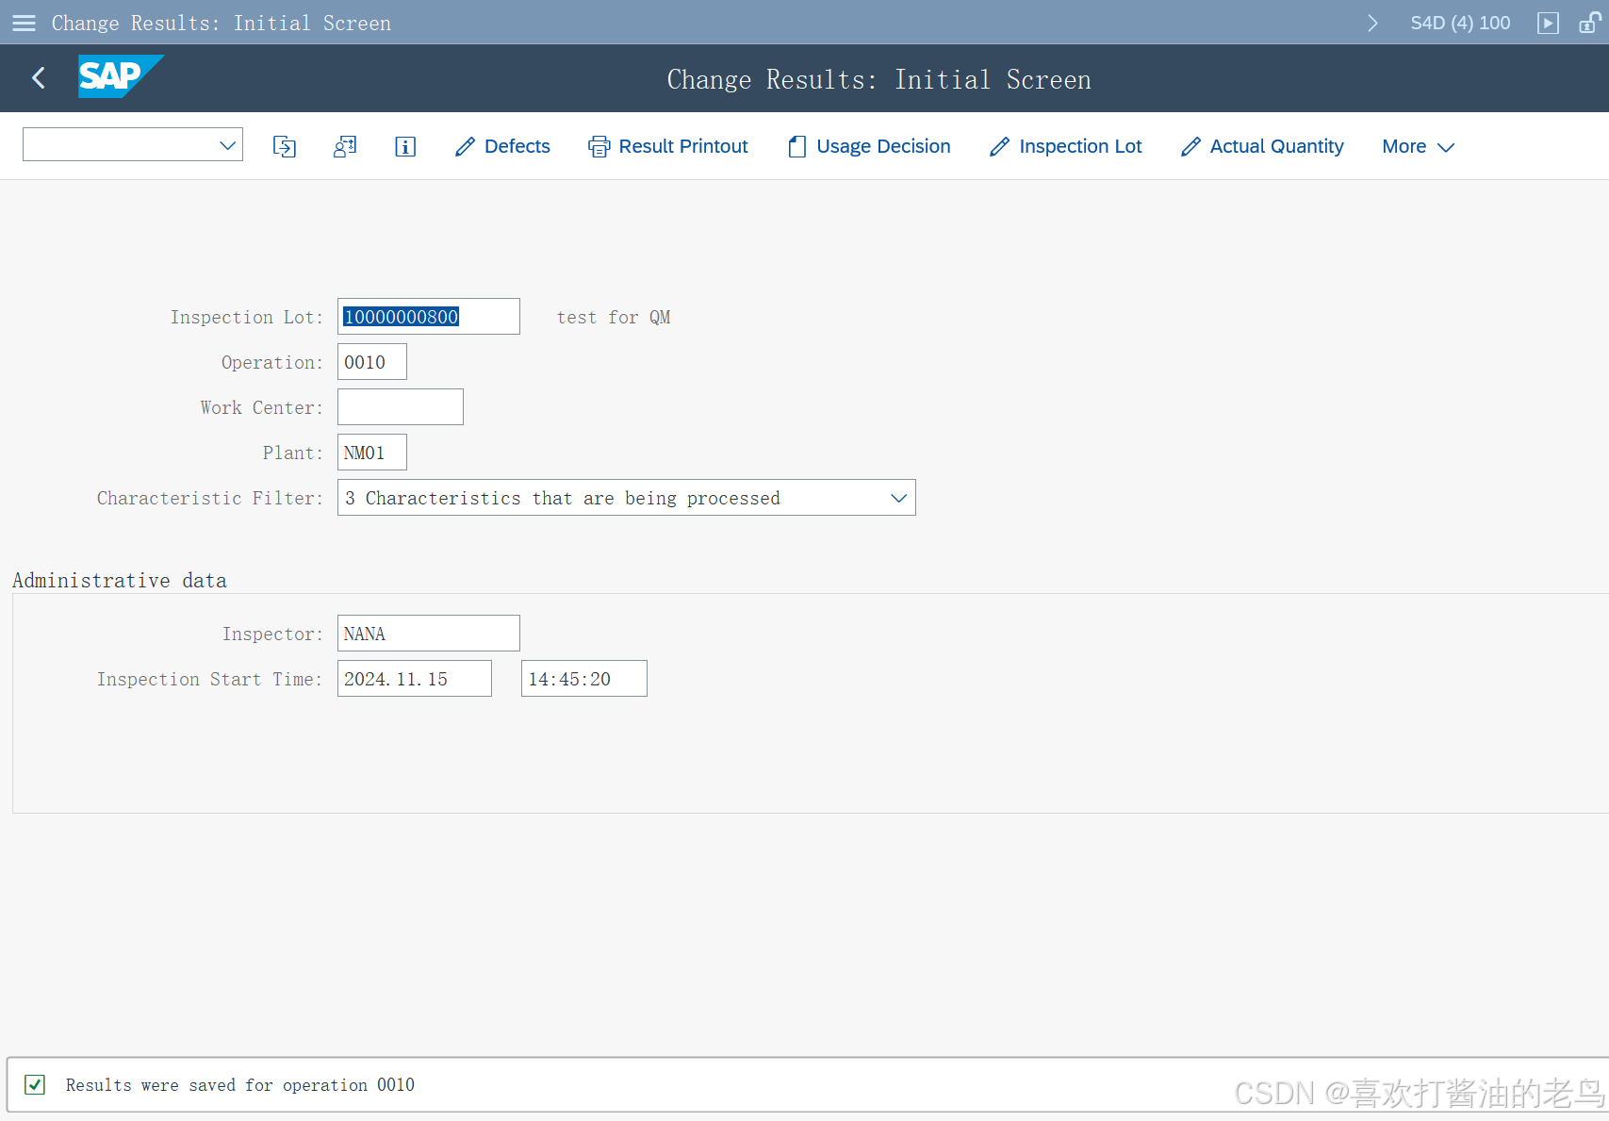The height and width of the screenshot is (1121, 1609).
Task: Open the Characteristic Filter dropdown
Action: pos(896,497)
